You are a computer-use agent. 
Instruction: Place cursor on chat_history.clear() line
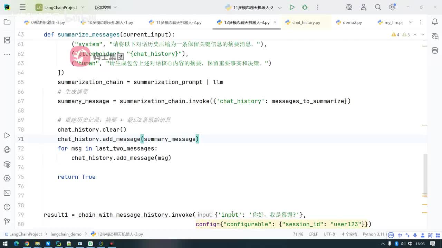tap(92, 130)
